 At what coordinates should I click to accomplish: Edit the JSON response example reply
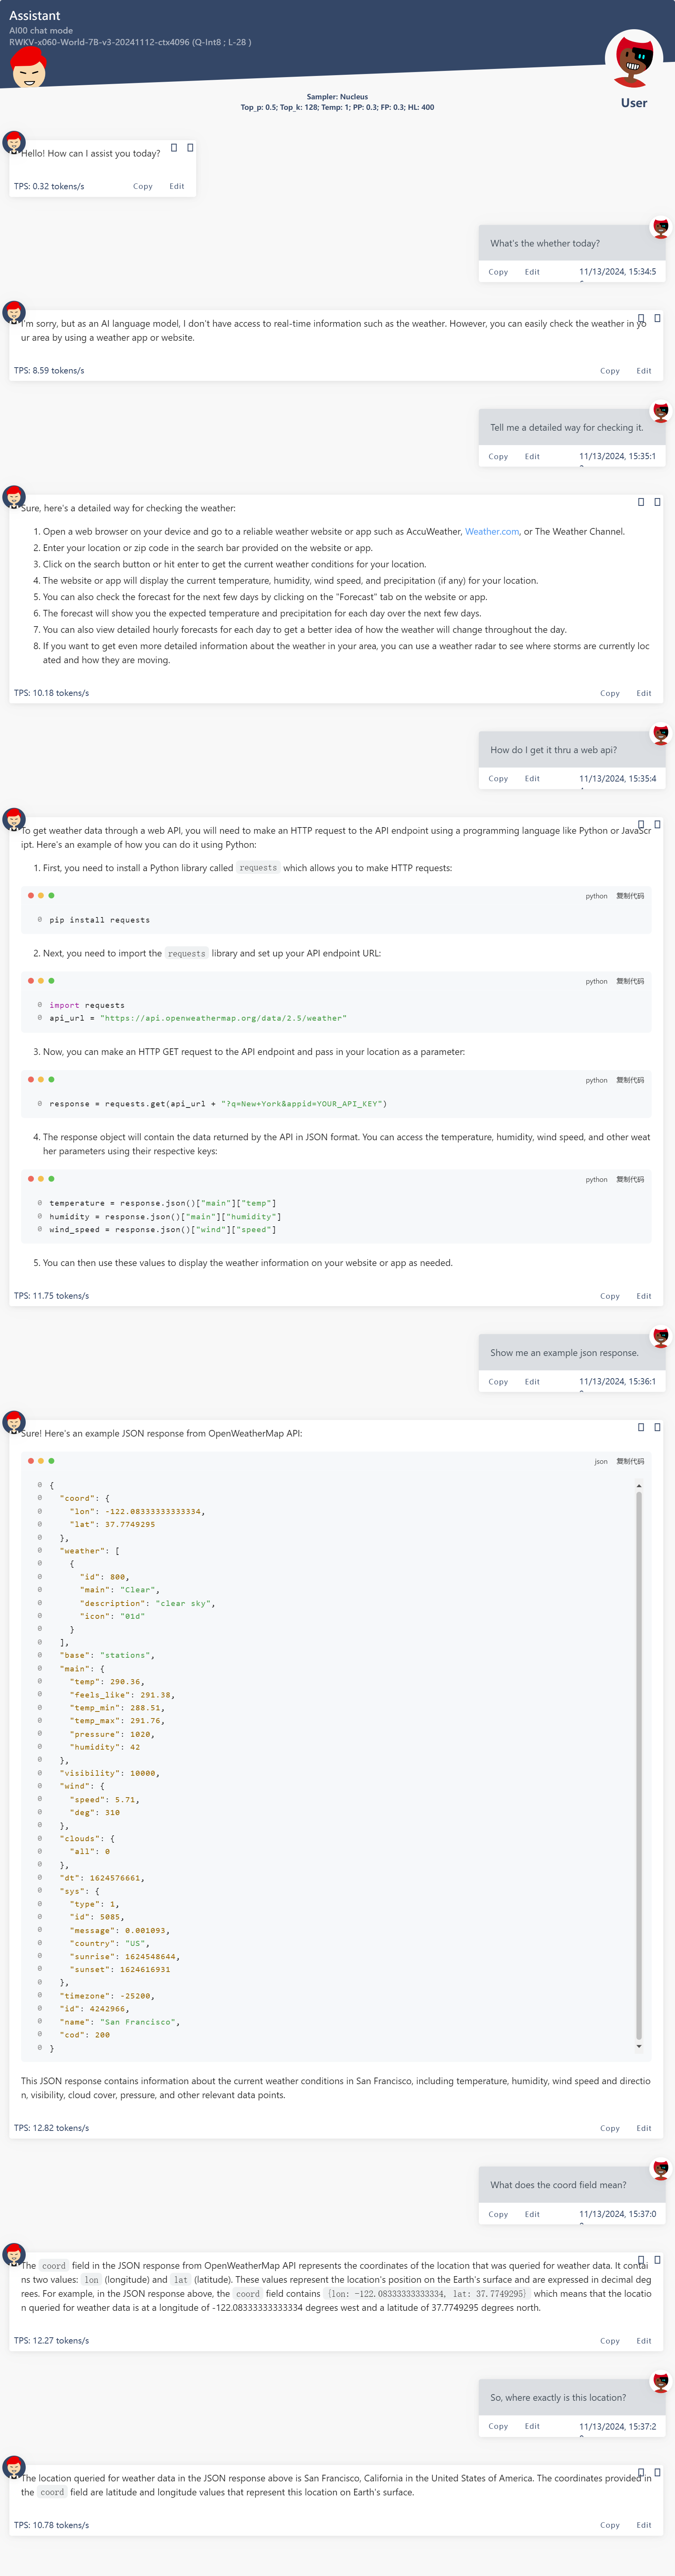644,2128
